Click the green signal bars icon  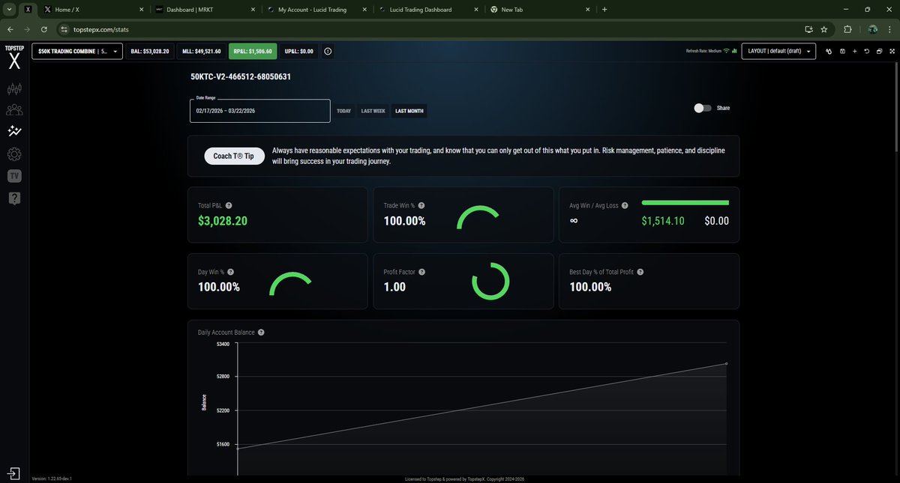click(x=734, y=51)
